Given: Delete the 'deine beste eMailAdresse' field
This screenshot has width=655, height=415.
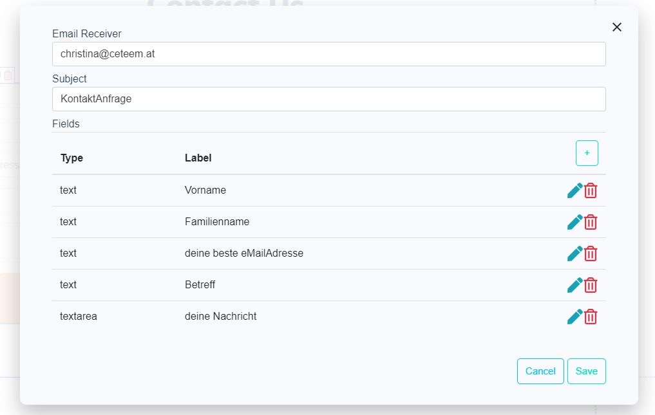Looking at the screenshot, I should (591, 254).
